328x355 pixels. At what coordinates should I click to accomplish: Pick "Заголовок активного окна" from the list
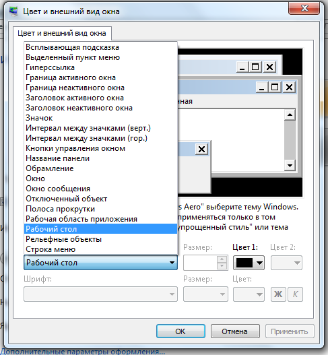100,98
